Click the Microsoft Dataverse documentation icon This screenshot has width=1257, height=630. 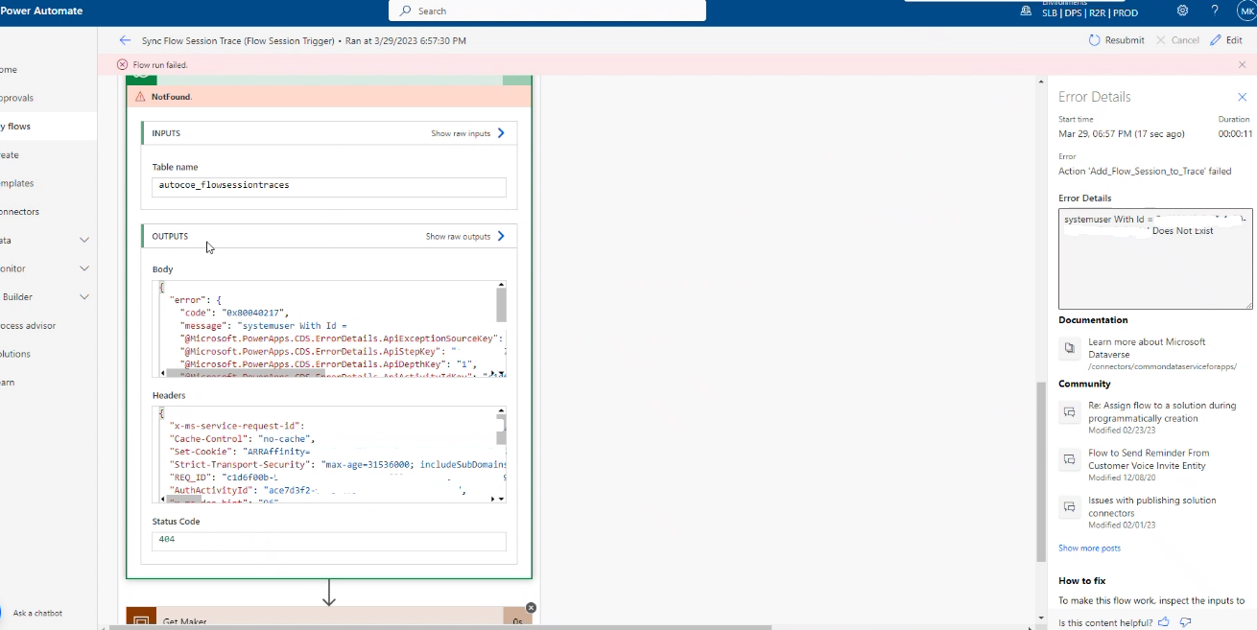1068,348
